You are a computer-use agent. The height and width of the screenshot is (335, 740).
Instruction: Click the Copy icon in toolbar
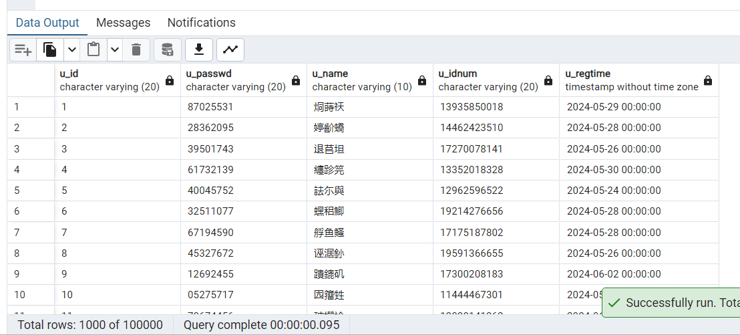coord(50,49)
